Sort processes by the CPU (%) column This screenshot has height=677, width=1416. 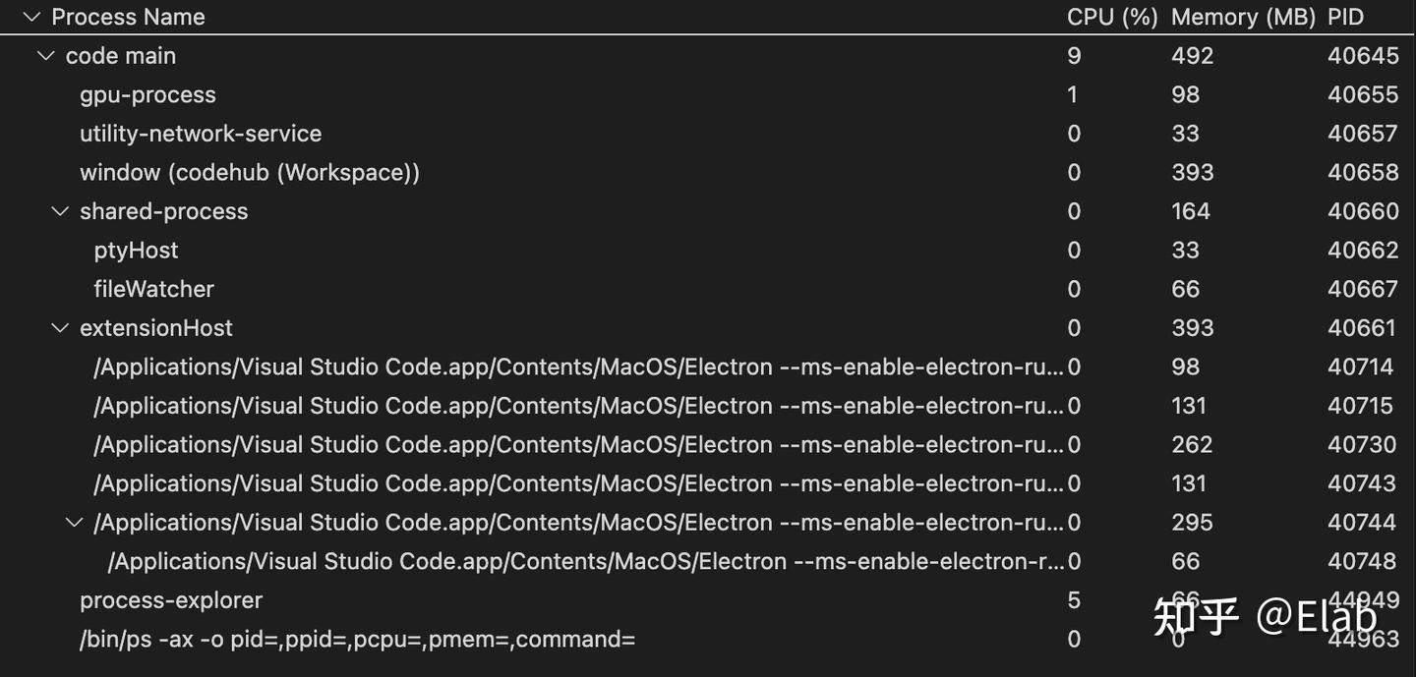[x=1112, y=16]
